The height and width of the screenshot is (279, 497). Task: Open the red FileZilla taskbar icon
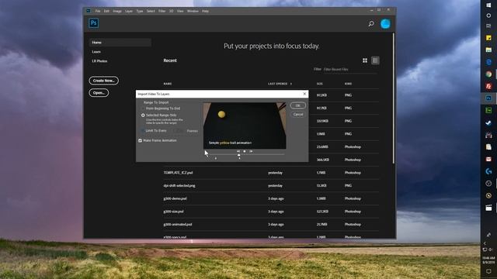[488, 86]
